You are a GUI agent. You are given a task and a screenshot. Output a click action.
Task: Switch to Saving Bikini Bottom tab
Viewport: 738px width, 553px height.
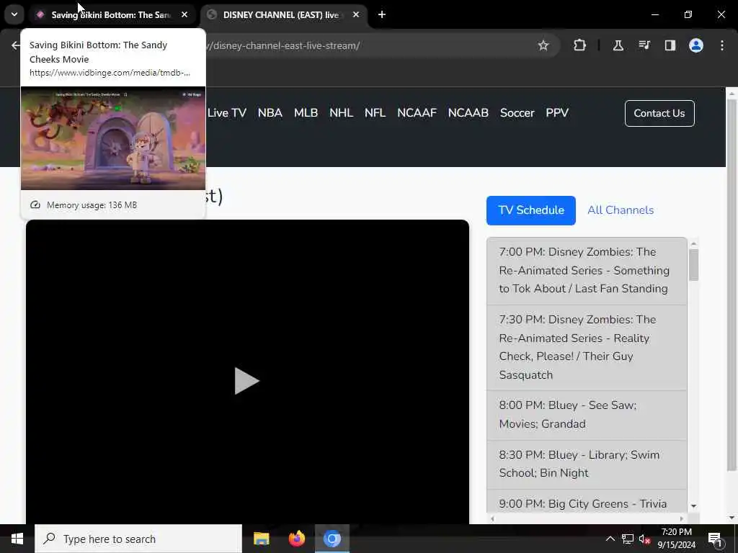[x=110, y=14]
